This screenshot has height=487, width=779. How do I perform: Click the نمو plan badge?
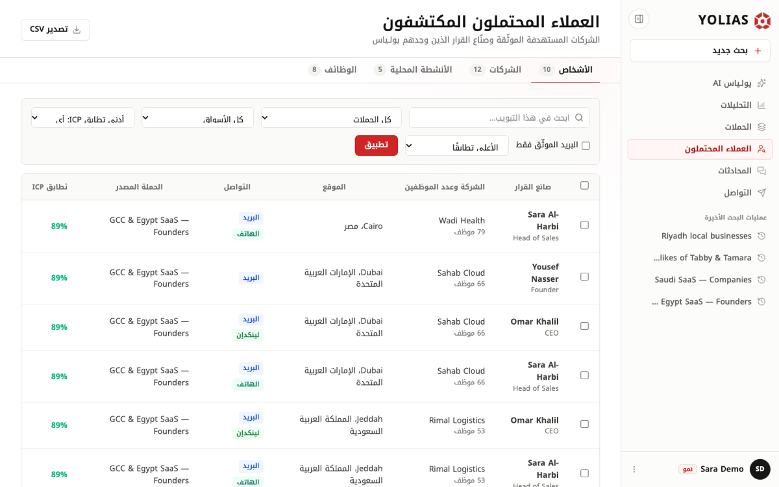click(687, 469)
